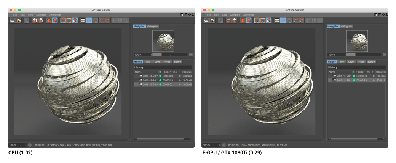Viewport: 396px width, 163px height.
Task: Click the Set as B icon in E-GPU window
Action: click(x=301, y=20)
